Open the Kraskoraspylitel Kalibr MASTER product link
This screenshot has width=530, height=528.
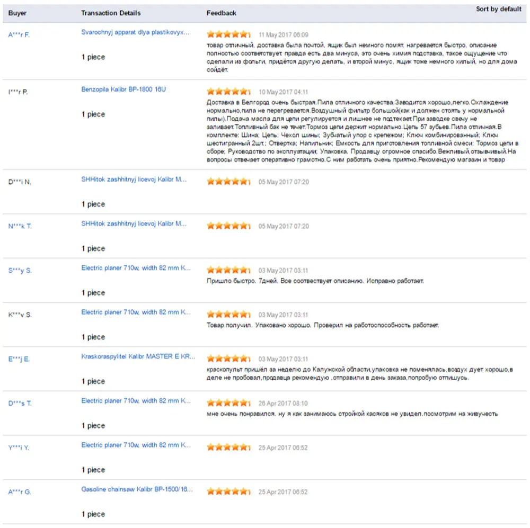pos(138,356)
